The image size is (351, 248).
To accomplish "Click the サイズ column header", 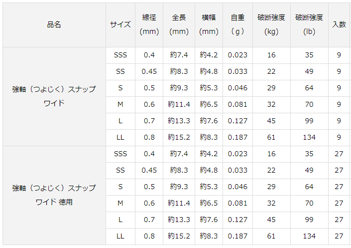I will pyautogui.click(x=120, y=24).
